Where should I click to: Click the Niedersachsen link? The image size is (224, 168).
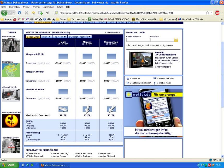pos(113,33)
